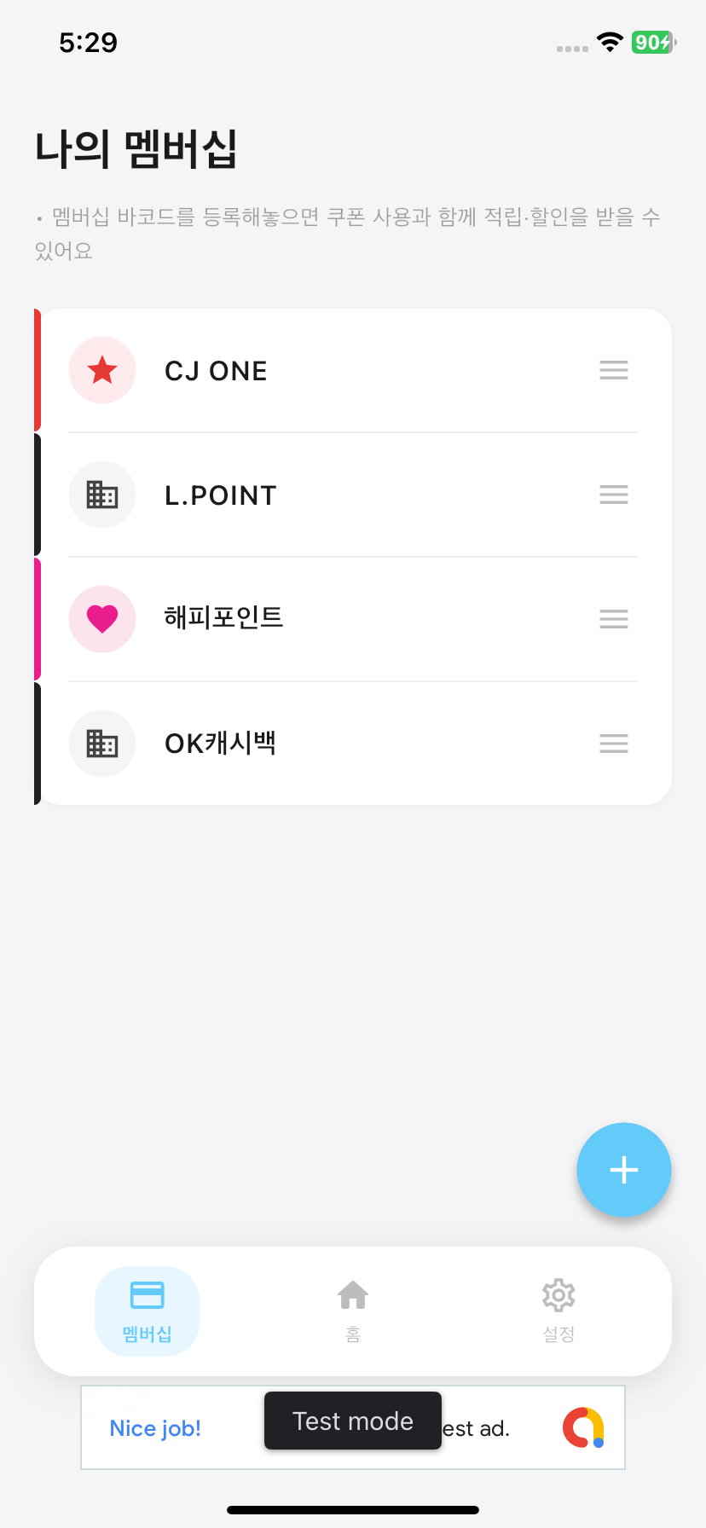Tap the battery indicator in status bar
This screenshot has height=1528, width=706.
click(654, 42)
